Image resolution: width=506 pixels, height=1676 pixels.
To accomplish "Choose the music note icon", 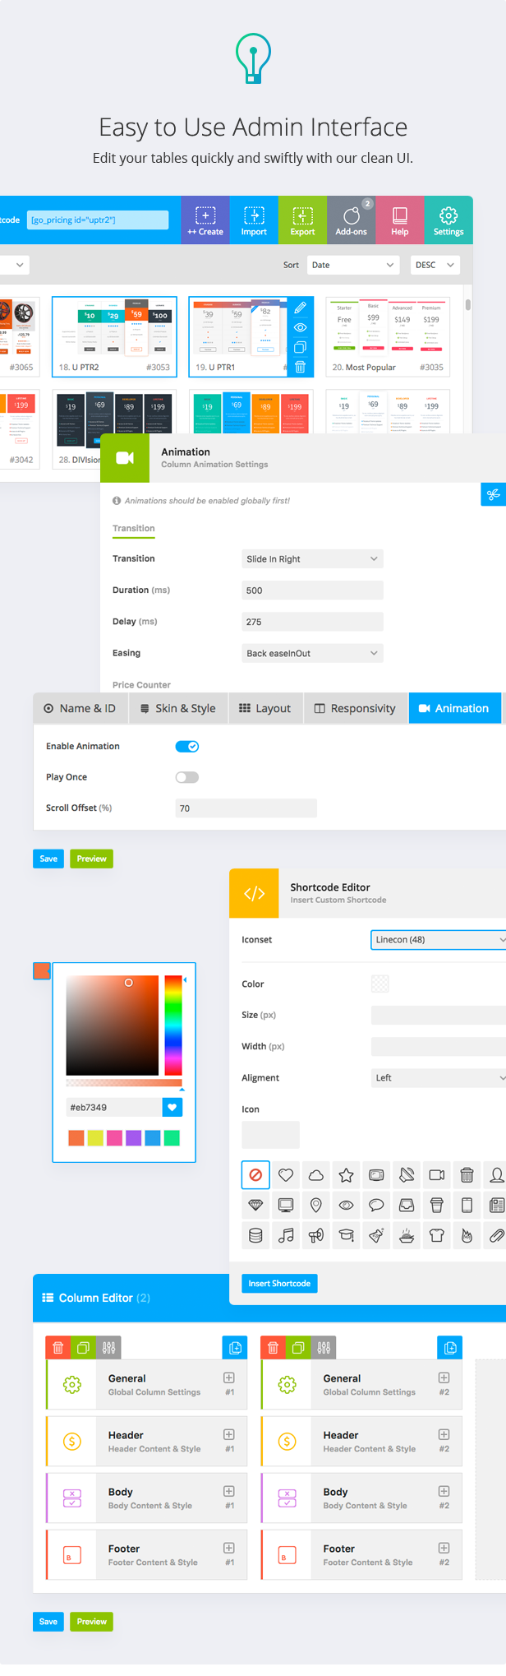I will (x=286, y=1235).
